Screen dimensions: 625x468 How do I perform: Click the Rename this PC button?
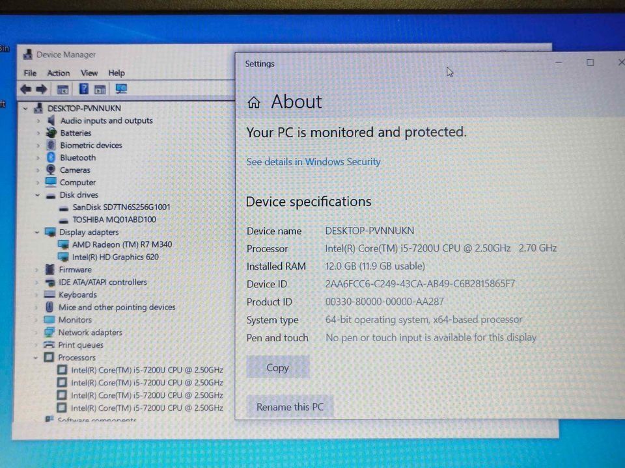[290, 407]
